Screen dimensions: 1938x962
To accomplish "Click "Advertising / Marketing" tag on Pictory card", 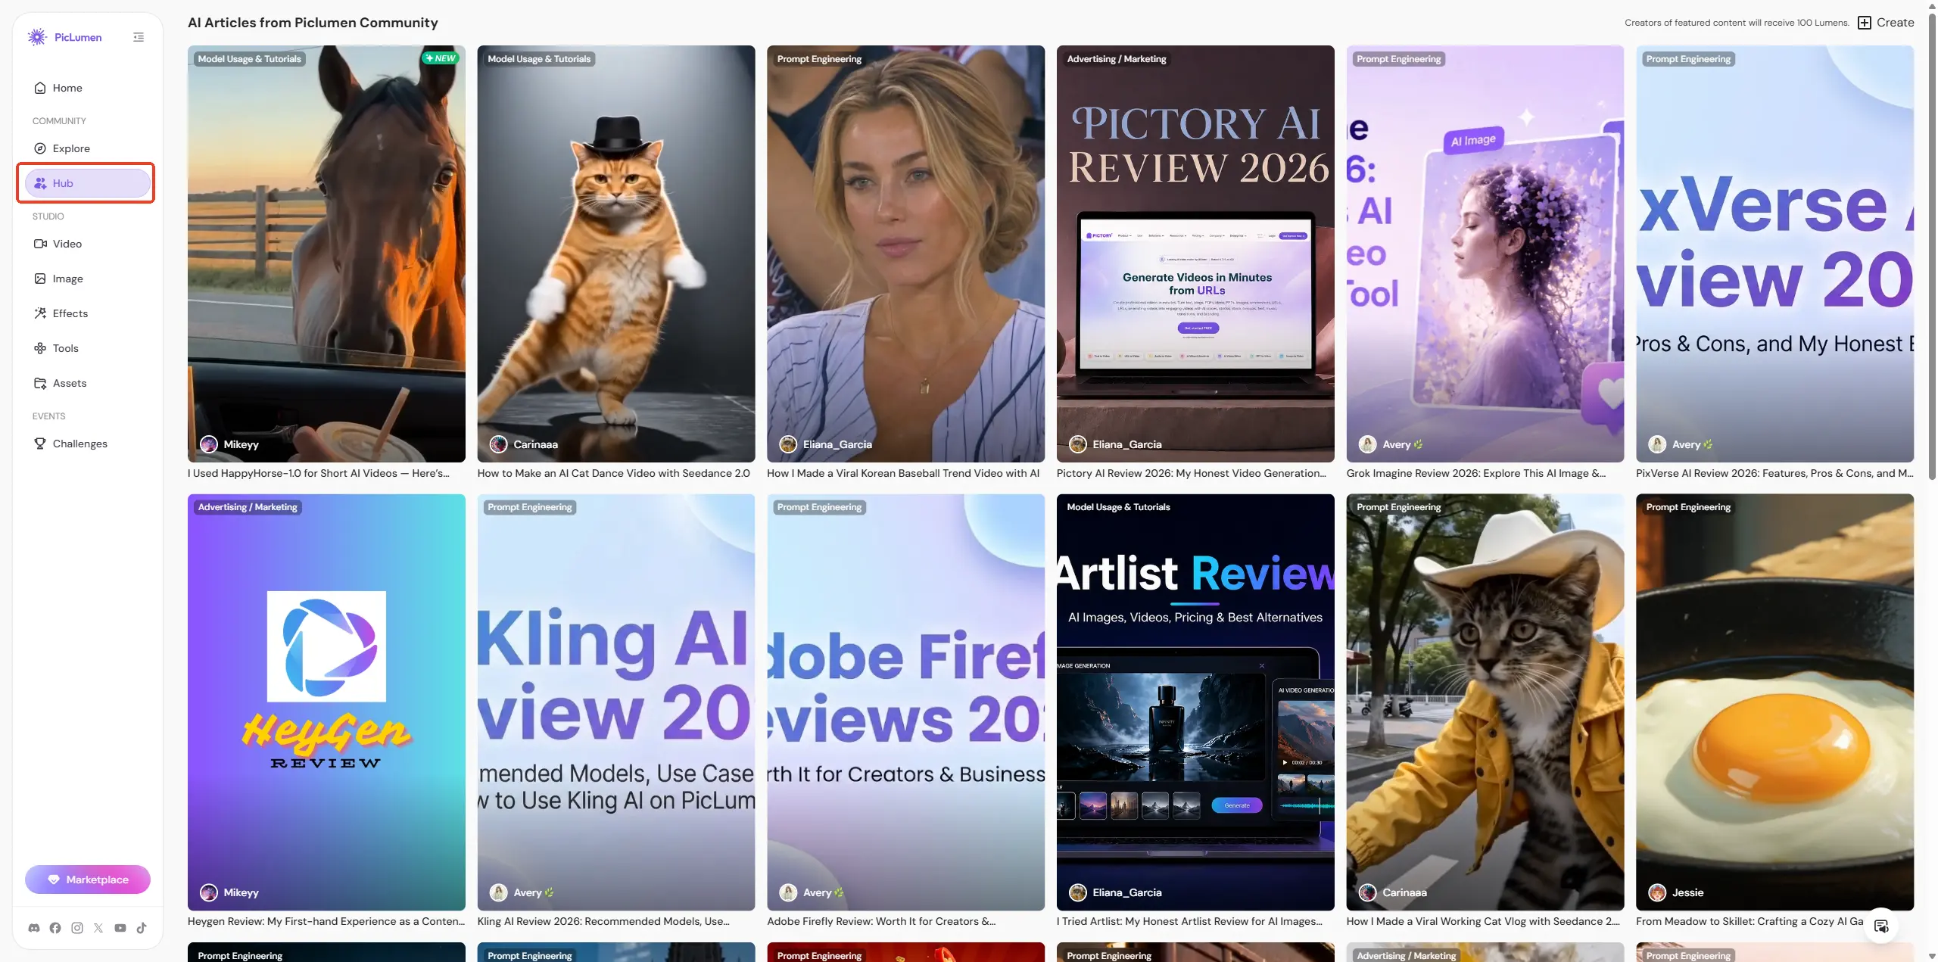I will point(1117,59).
